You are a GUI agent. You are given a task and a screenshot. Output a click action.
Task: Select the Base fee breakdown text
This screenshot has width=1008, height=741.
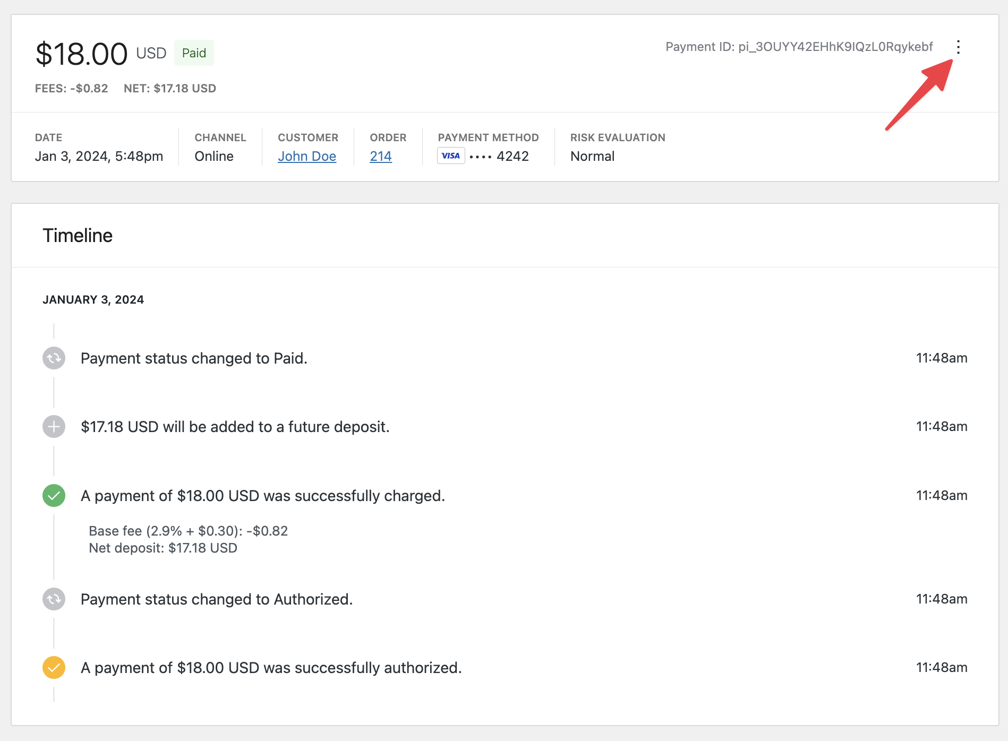click(x=188, y=530)
